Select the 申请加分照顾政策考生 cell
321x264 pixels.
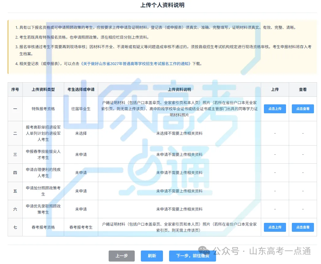[x=43, y=191]
